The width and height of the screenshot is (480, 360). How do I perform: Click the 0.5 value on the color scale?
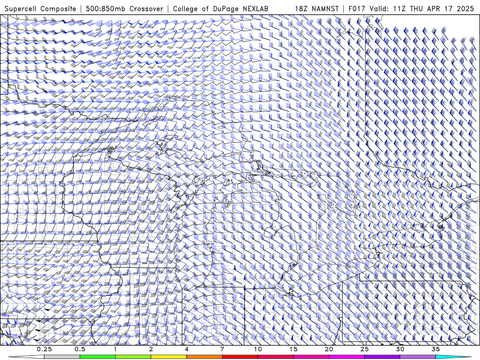click(80, 349)
